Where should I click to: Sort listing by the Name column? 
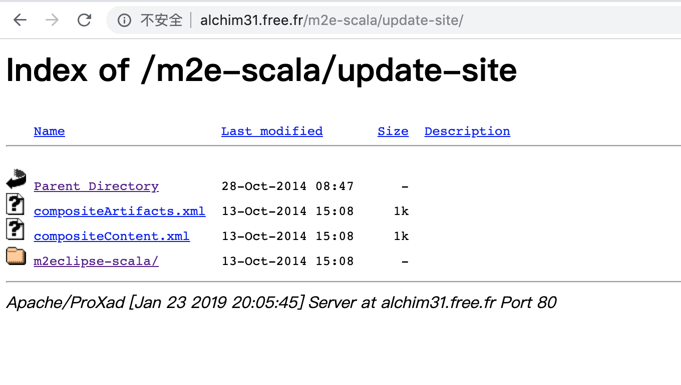pos(49,131)
